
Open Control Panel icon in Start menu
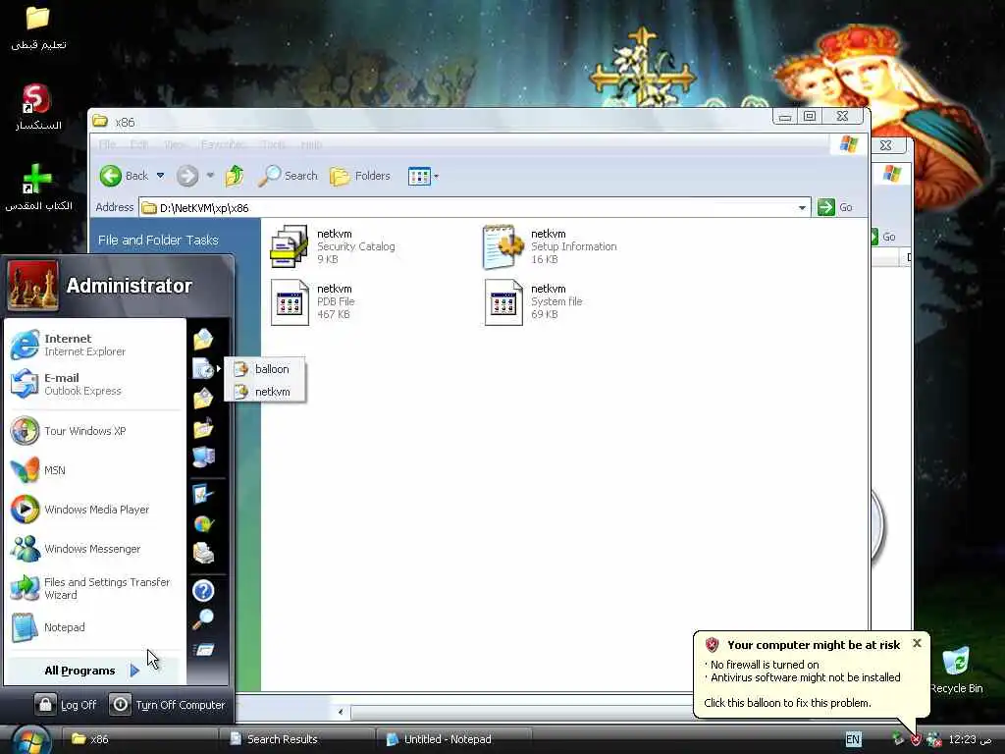pyautogui.click(x=203, y=495)
